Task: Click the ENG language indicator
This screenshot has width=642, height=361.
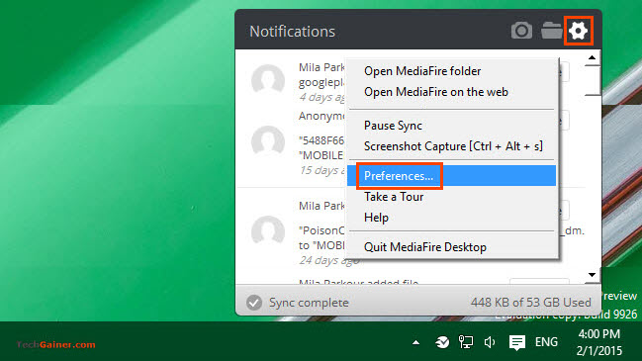Action: 547,342
